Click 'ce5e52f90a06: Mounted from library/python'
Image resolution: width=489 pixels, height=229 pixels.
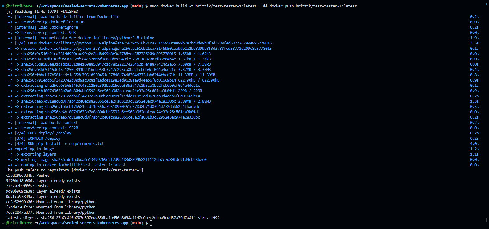tap(51, 202)
